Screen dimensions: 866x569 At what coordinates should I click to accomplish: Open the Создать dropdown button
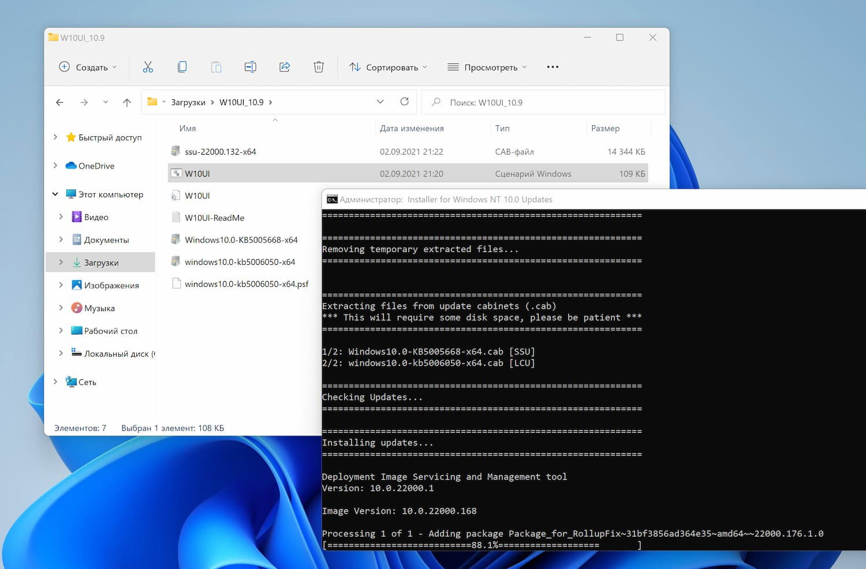pyautogui.click(x=88, y=67)
